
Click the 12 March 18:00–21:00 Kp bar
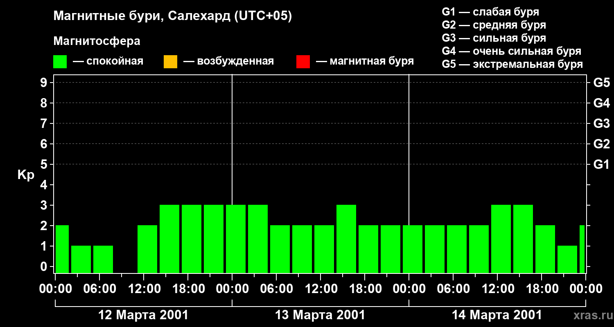coord(192,239)
